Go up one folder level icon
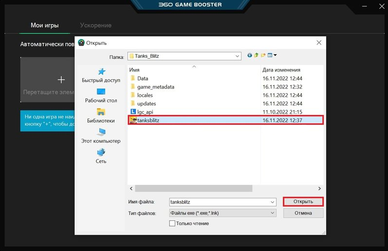The height and width of the screenshot is (251, 388). click(x=256, y=55)
